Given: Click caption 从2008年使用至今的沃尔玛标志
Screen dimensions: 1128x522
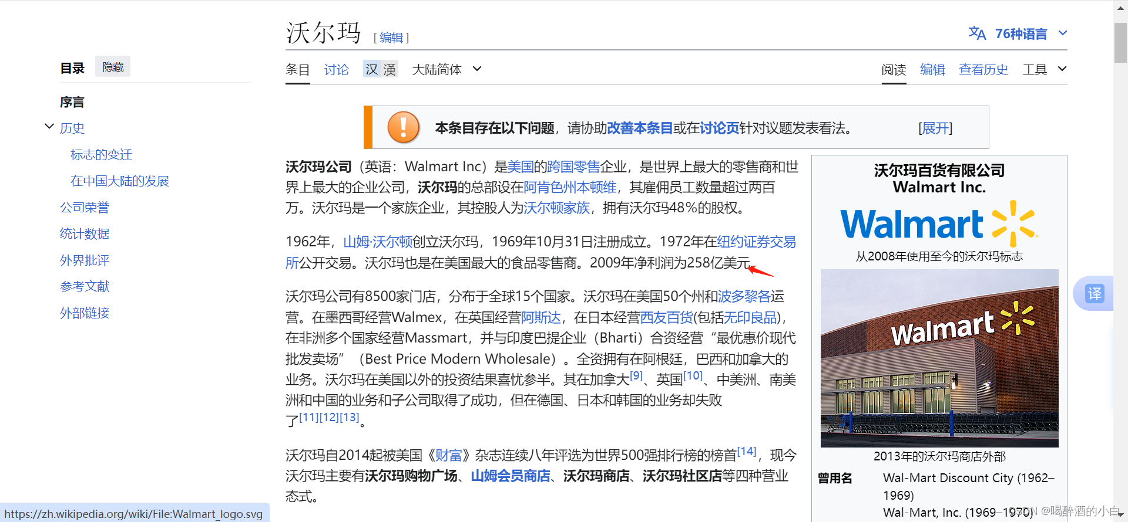Looking at the screenshot, I should pyautogui.click(x=939, y=256).
